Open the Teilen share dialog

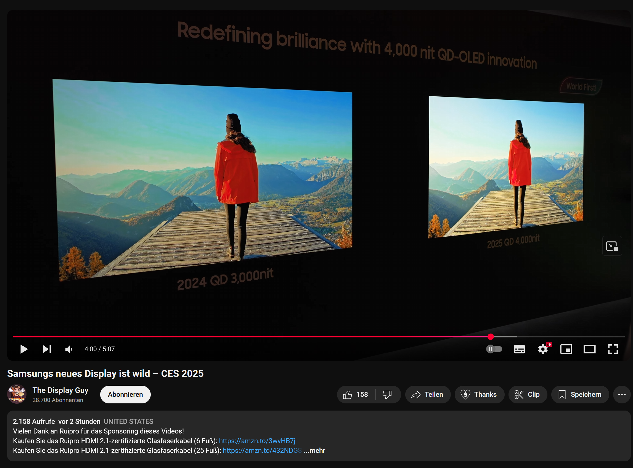point(427,394)
